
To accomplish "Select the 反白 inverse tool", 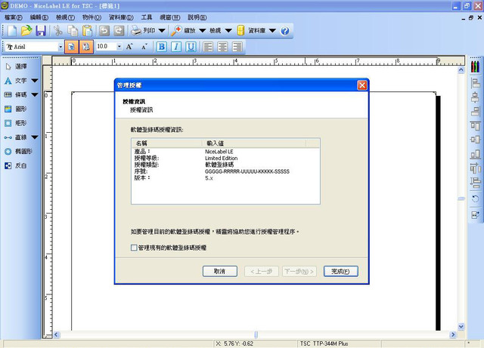I will (17, 165).
